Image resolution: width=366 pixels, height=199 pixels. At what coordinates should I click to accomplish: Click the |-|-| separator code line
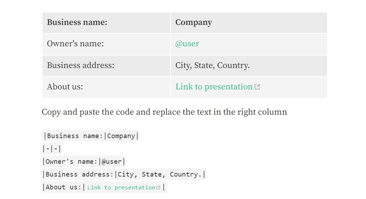(52, 149)
